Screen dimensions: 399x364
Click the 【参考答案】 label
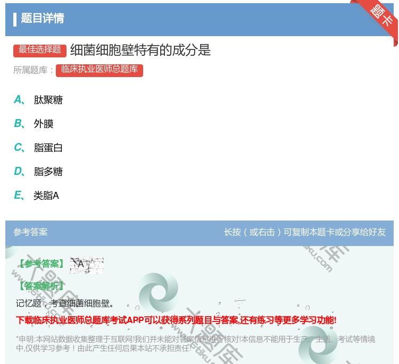click(x=41, y=264)
